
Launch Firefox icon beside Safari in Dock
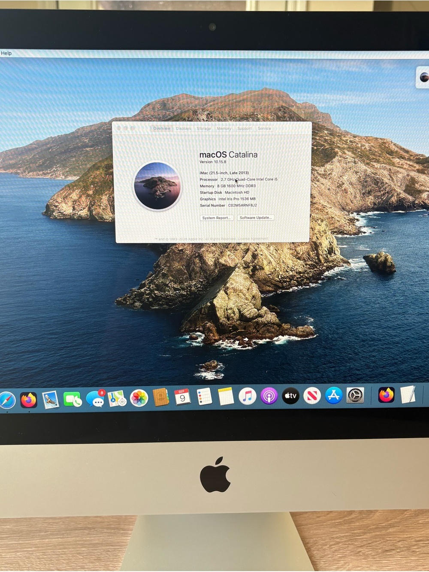[x=29, y=400]
